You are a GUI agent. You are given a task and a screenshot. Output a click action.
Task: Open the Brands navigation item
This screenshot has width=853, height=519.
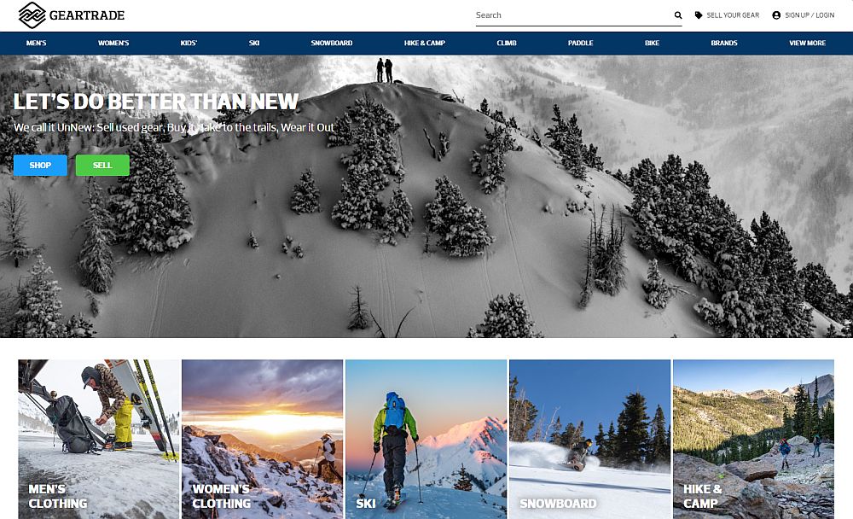(x=724, y=43)
